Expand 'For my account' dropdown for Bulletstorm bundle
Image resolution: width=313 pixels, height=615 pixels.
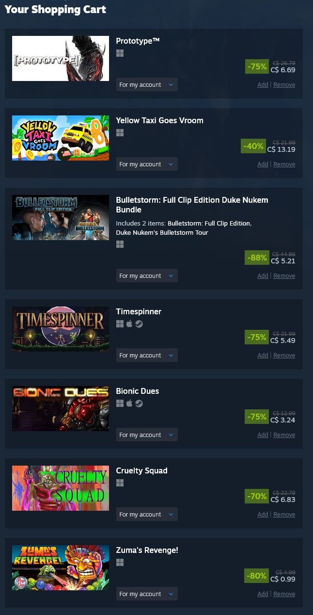click(147, 275)
